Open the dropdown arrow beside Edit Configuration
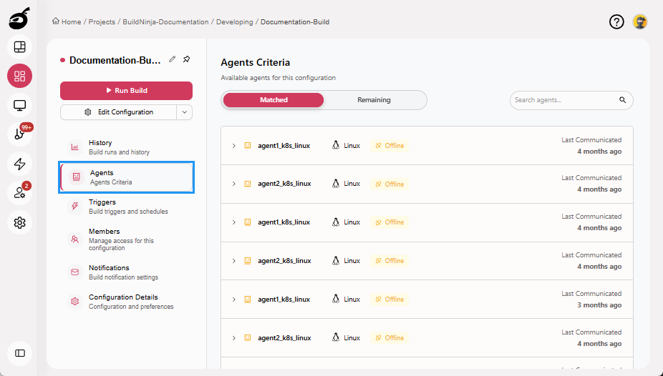Viewport: 663px width, 376px height. [x=184, y=112]
